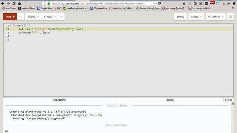Image resolution: width=237 pixels, height=133 pixels.
Task: Open the Google Sites bookmark
Action: [44, 8]
